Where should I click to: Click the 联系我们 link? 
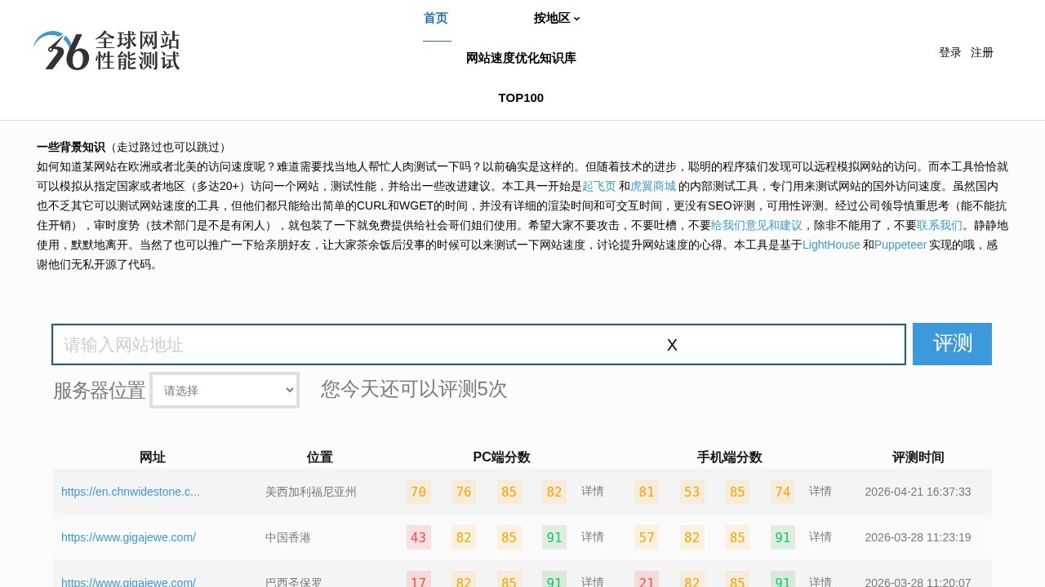[x=940, y=225]
